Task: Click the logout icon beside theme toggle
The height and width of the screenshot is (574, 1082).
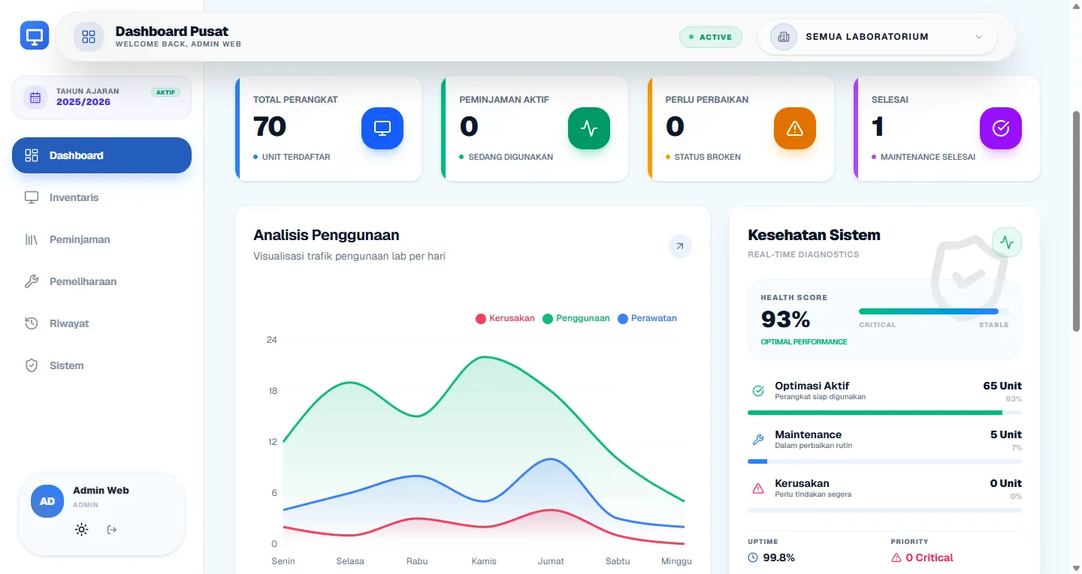Action: click(112, 530)
